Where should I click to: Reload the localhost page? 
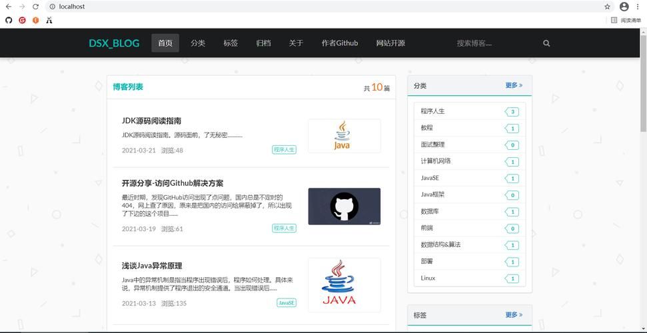pos(35,7)
